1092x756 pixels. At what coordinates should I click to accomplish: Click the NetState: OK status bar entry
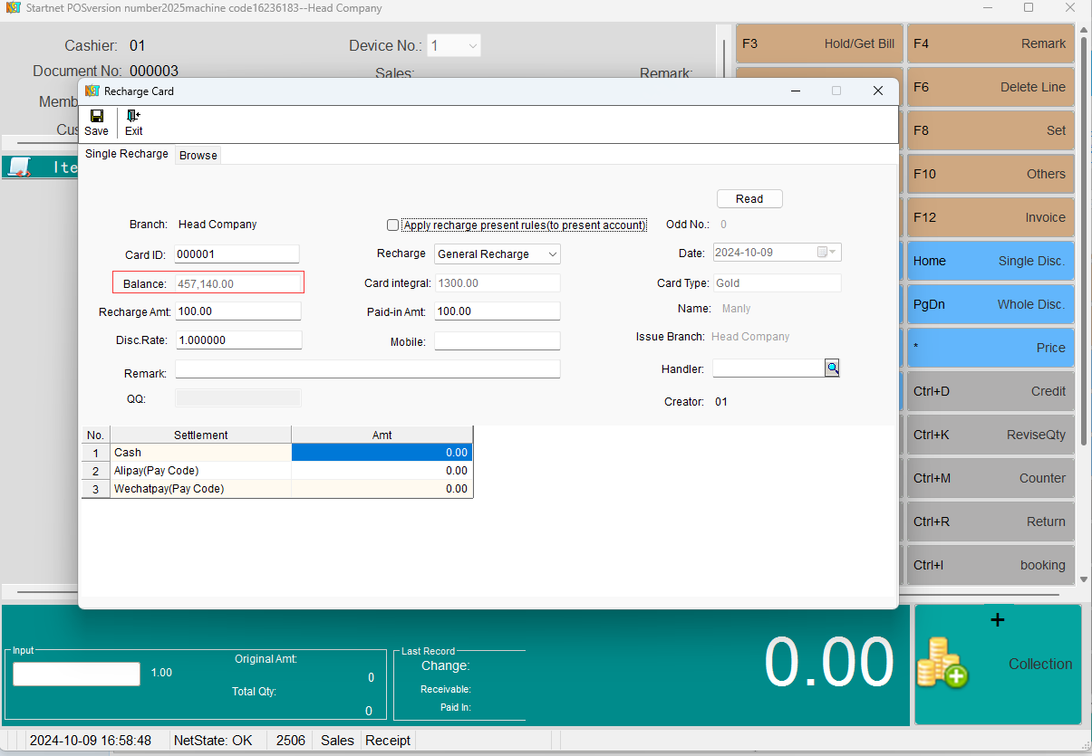(213, 741)
